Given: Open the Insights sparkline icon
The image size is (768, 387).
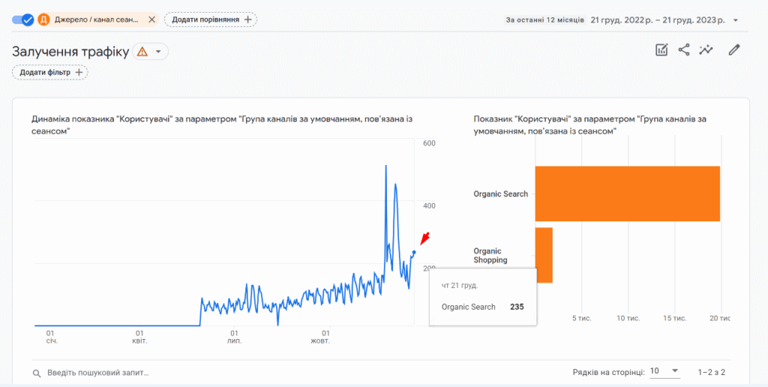Looking at the screenshot, I should pyautogui.click(x=706, y=50).
